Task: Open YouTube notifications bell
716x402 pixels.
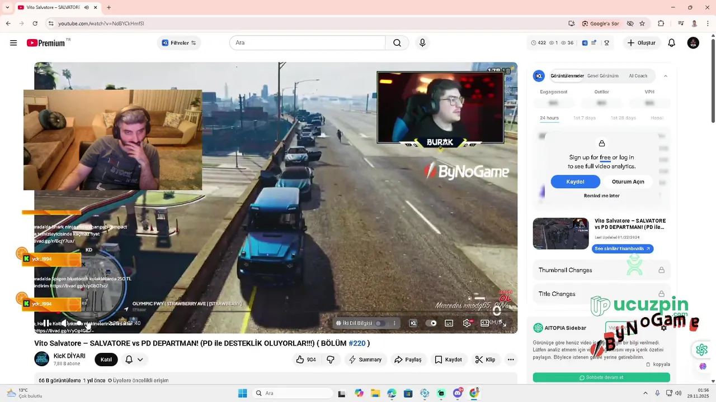Action: coord(672,43)
